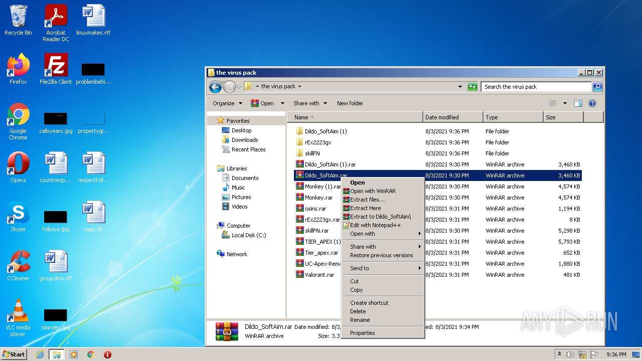This screenshot has width=642, height=361.
Task: Open zago.rtf on the desktop
Action: [93, 217]
